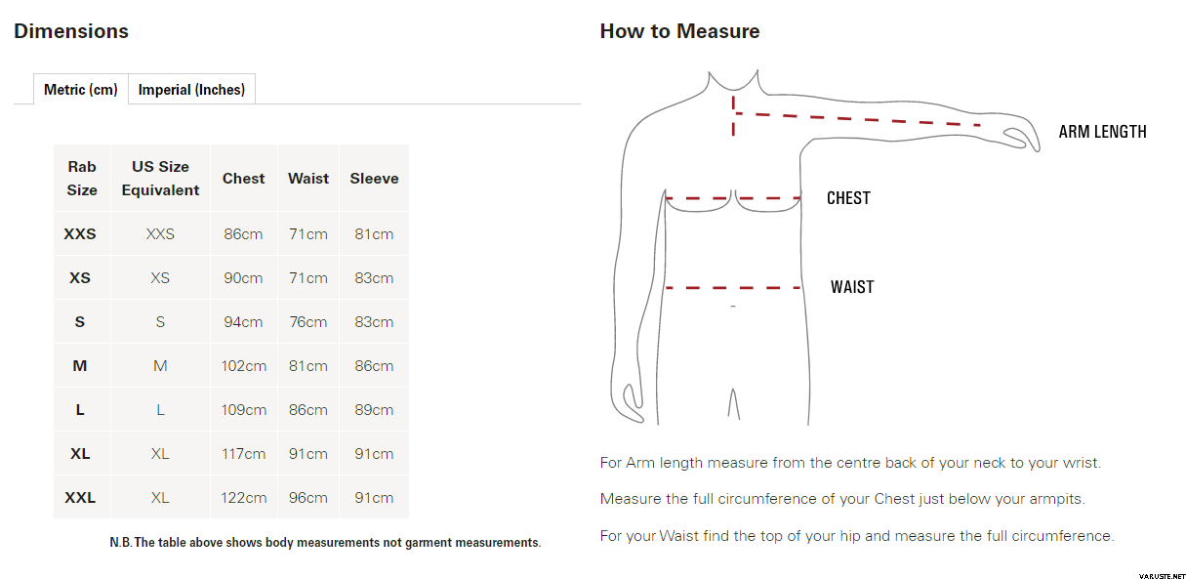Click the blue L US size link

pos(160,410)
